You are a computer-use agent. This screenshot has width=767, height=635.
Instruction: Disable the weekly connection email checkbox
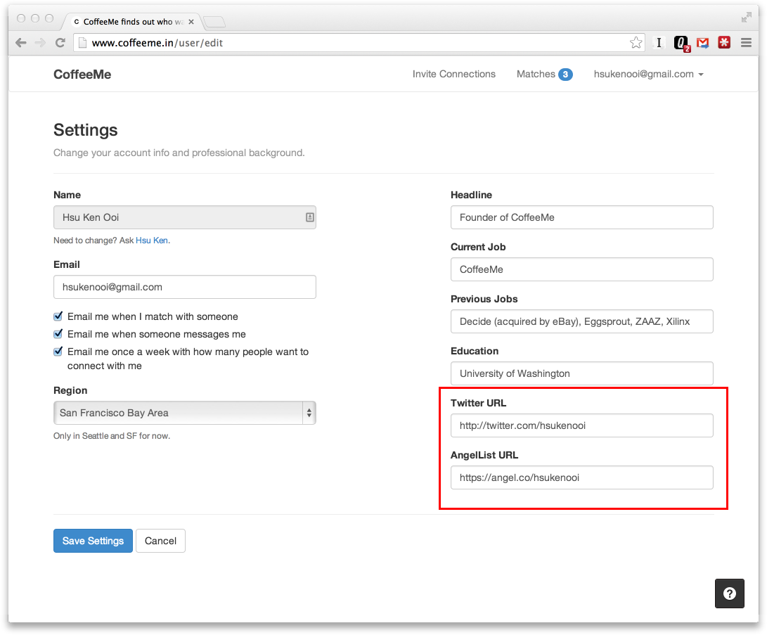[58, 352]
